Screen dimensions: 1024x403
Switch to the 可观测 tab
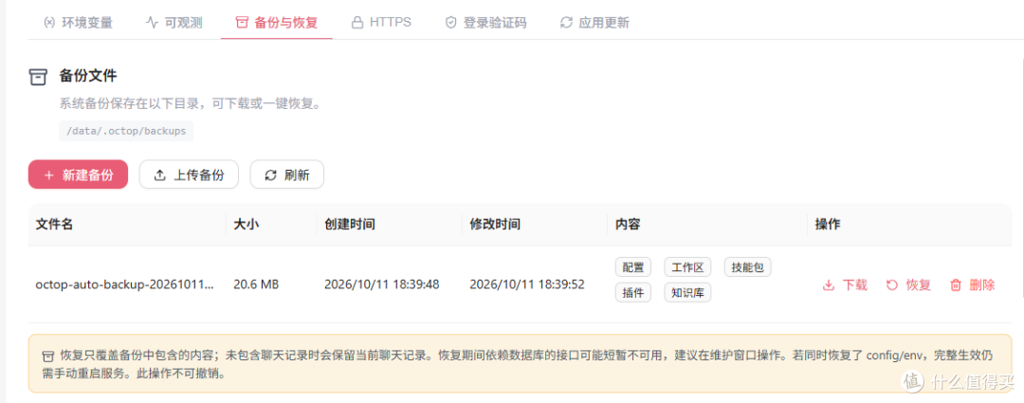click(x=174, y=23)
